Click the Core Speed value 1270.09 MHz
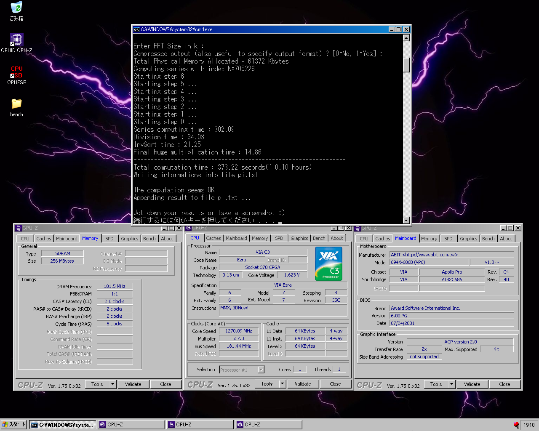Screen dimensions: 539x431 tap(239, 331)
